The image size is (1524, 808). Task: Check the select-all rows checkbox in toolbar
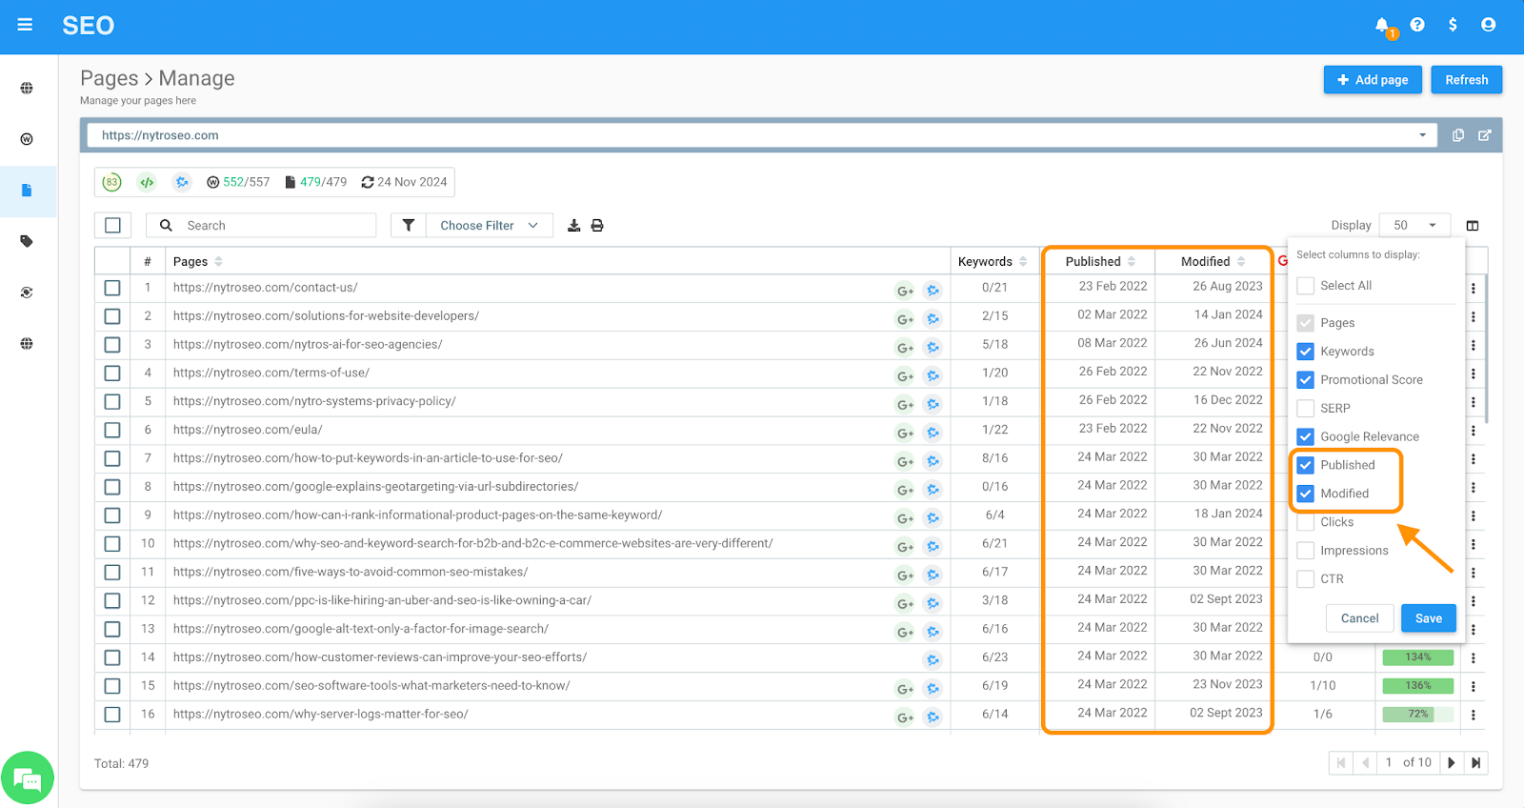(x=112, y=226)
